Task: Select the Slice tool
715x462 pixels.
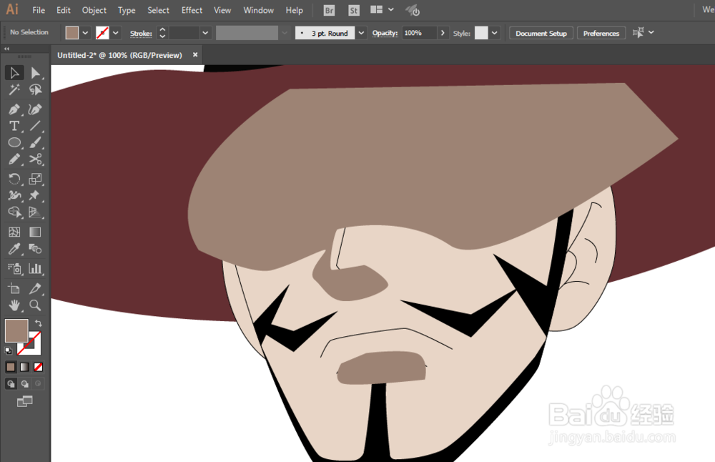Action: [x=35, y=289]
